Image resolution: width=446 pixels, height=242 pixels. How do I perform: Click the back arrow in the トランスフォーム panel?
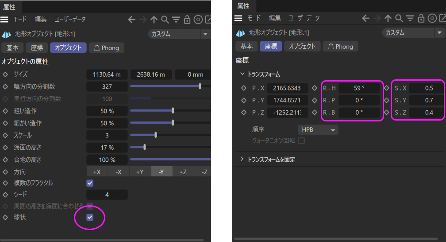coord(365,18)
